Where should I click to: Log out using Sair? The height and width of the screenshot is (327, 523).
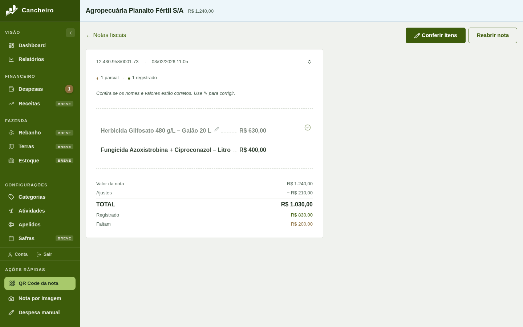44,254
